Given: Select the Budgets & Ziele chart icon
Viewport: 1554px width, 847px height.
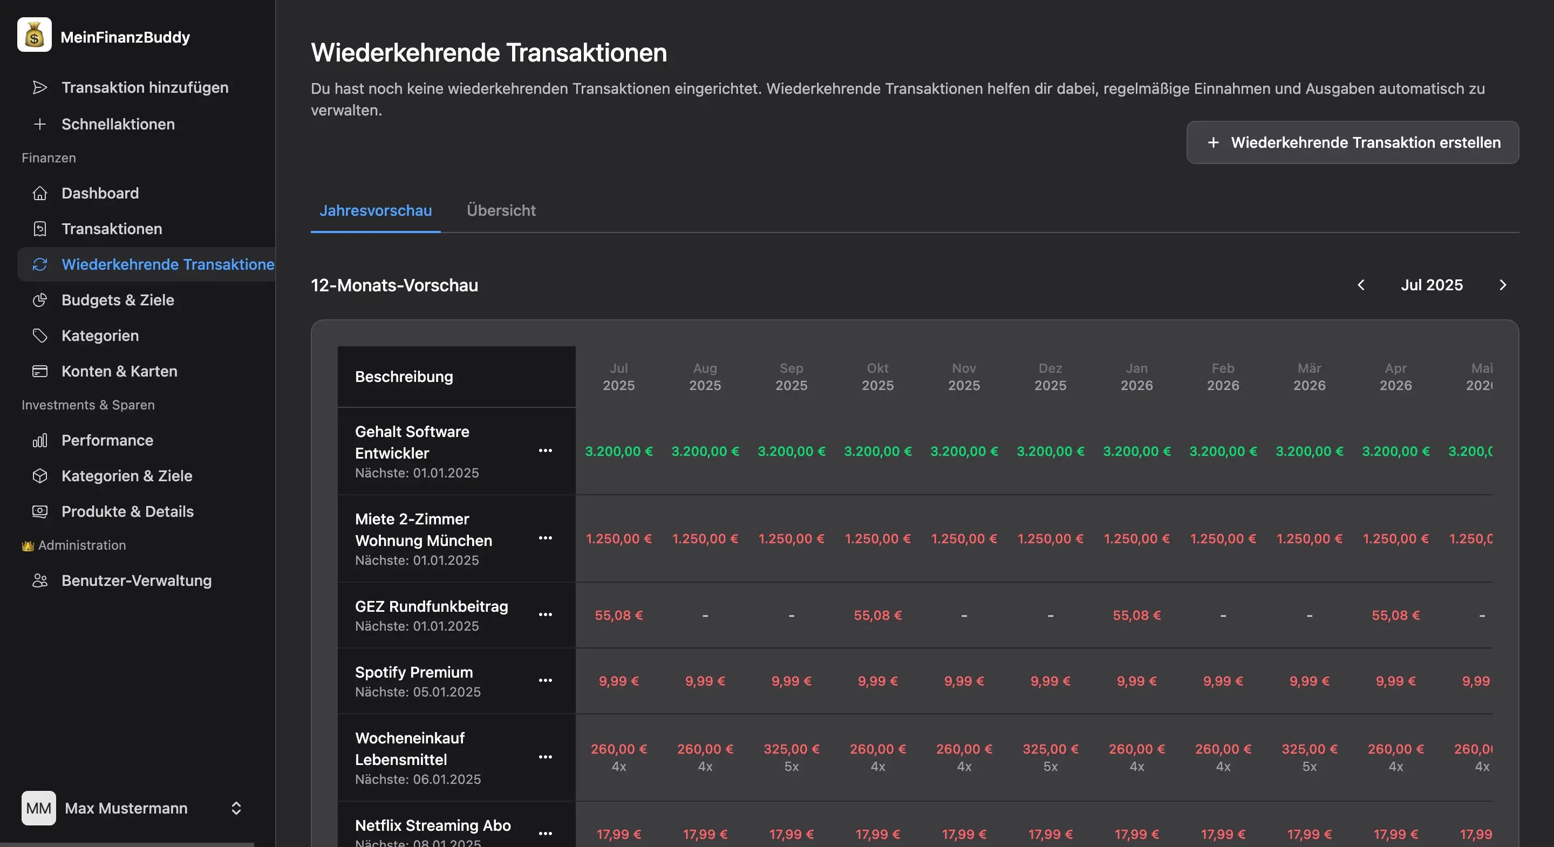Looking at the screenshot, I should (x=40, y=300).
